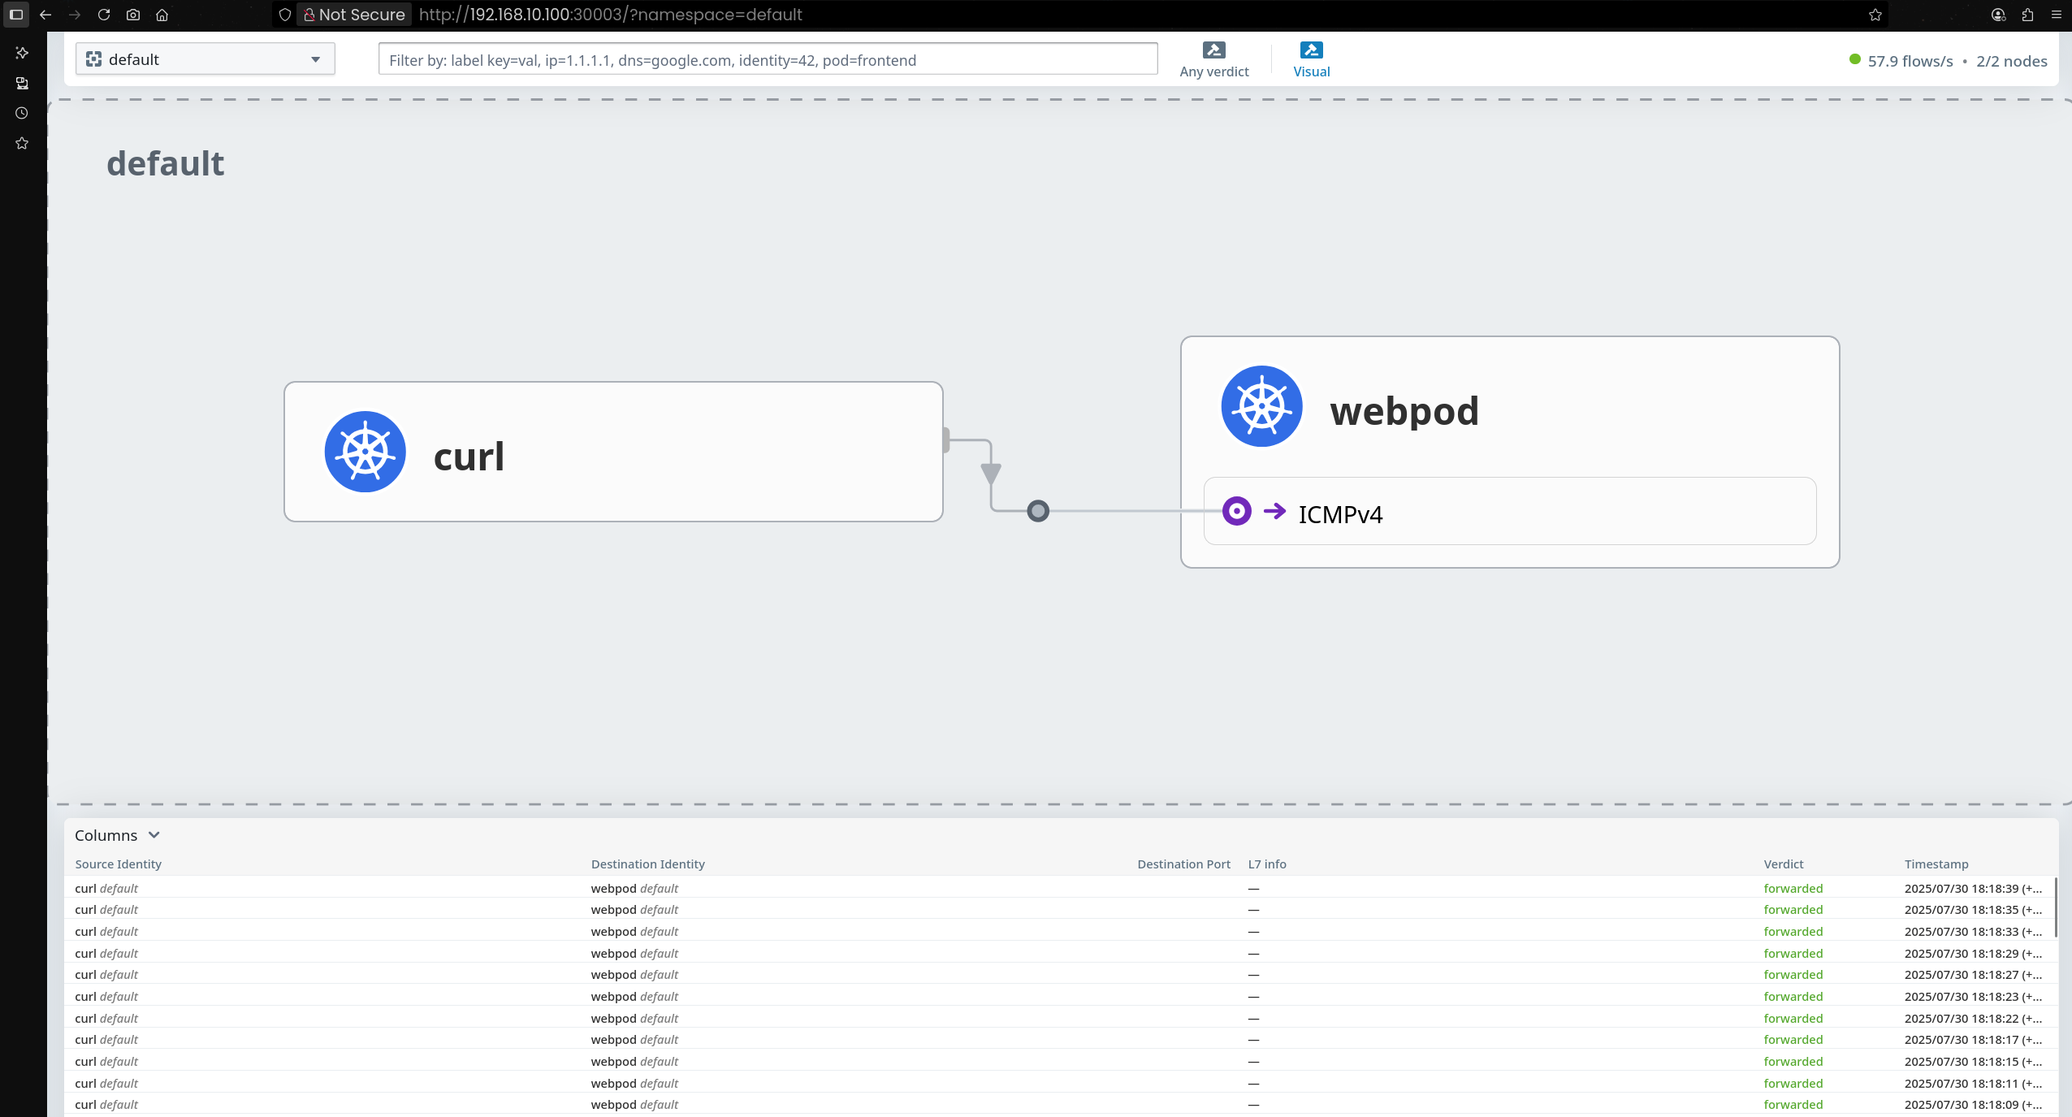Click the purple ICMPv4 connector circle
Image resolution: width=2072 pixels, height=1117 pixels.
pyautogui.click(x=1237, y=511)
